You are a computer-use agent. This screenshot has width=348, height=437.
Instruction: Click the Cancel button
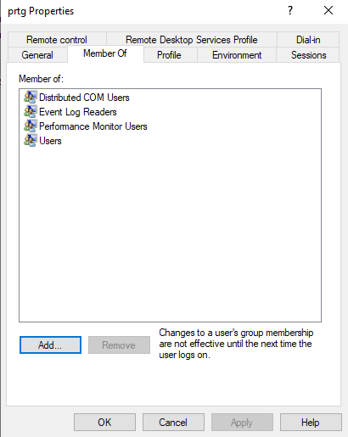(x=173, y=423)
